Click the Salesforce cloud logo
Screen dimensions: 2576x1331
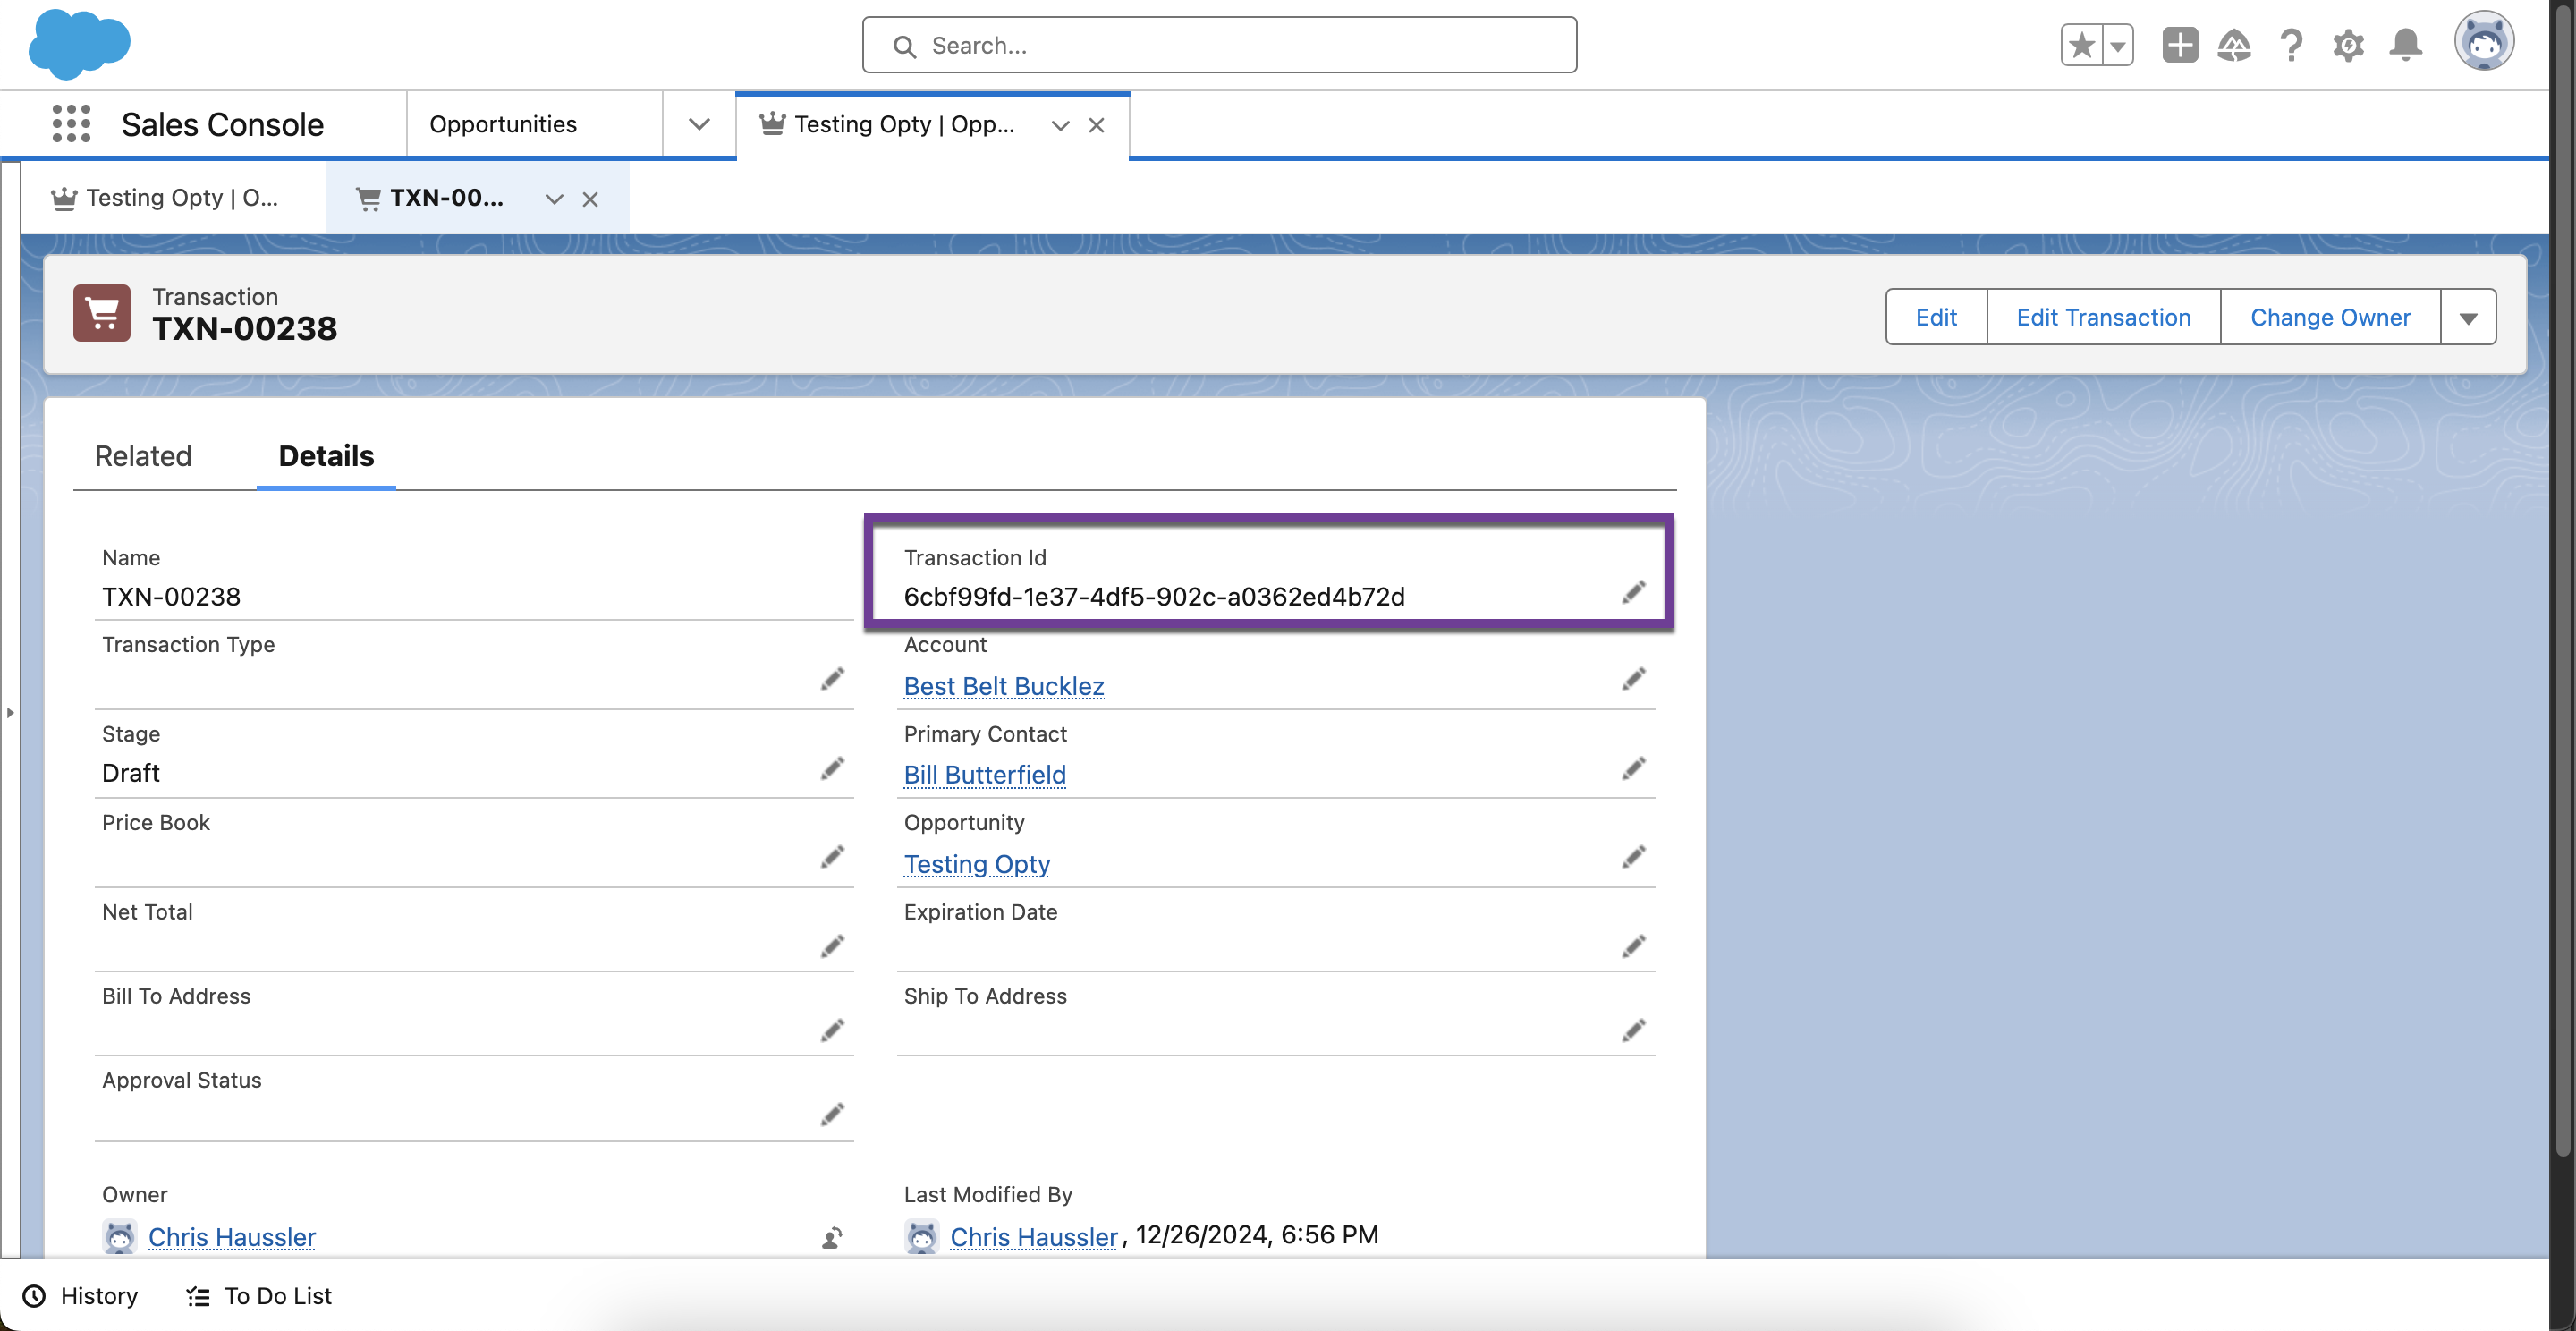click(x=79, y=44)
